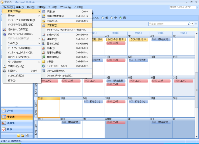The width and height of the screenshot is (199, 144).
Task: Expand the 新規作成(W) submenu arrow
Action: 39,11
